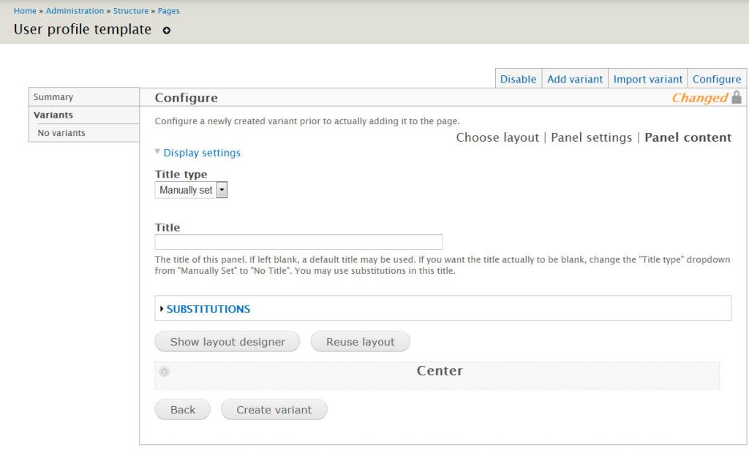Open the Add variant tab

click(575, 79)
